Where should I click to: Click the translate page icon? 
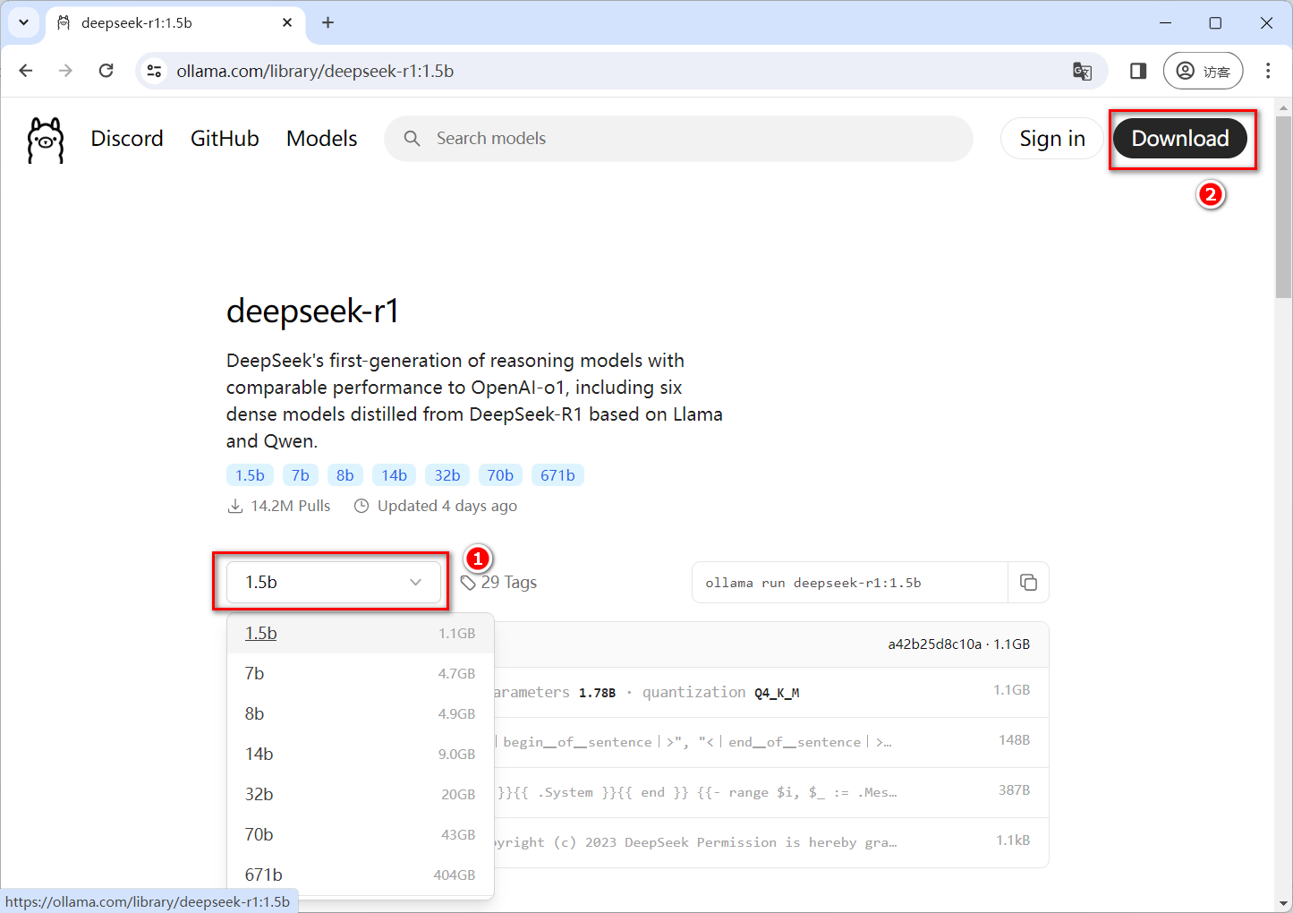tap(1082, 71)
